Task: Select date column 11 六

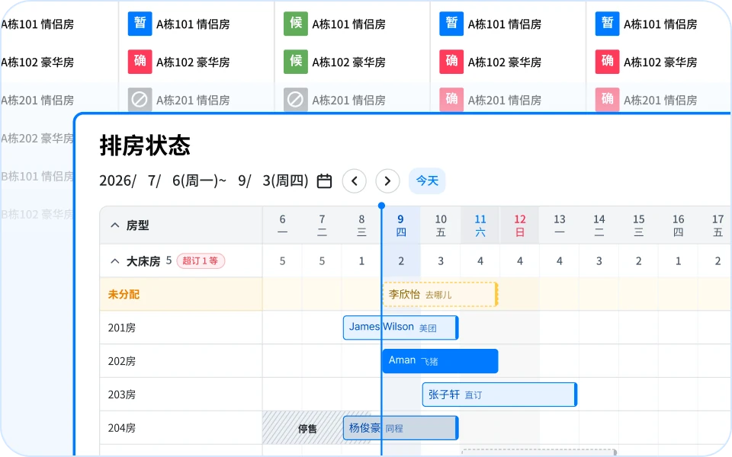Action: tap(480, 225)
